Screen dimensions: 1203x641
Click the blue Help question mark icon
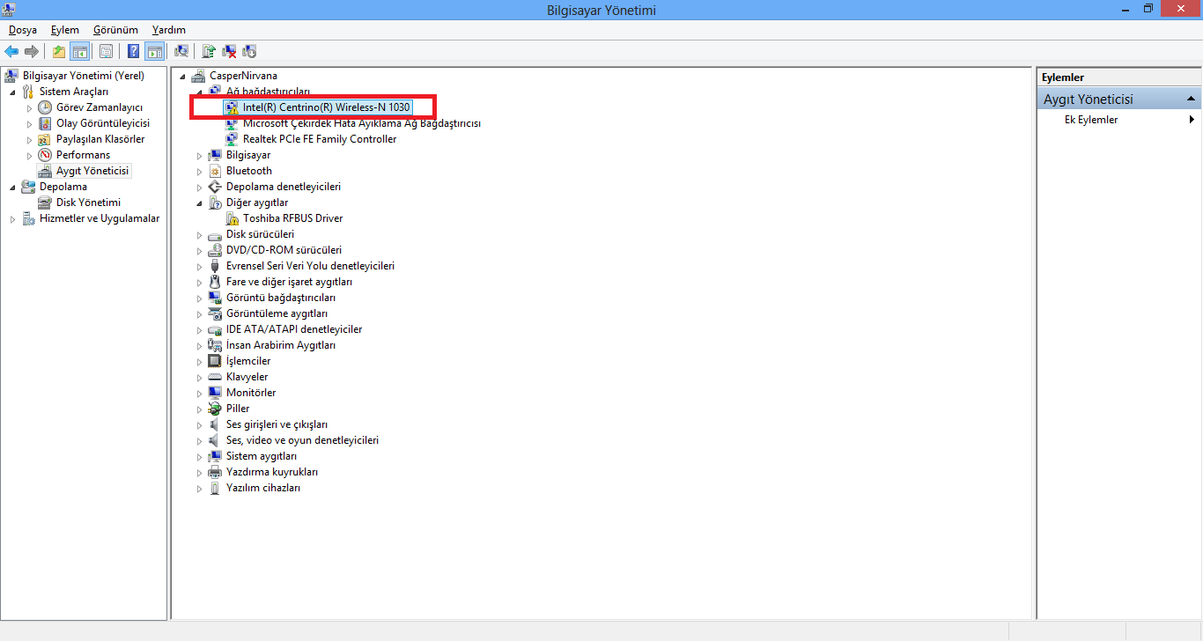pos(134,51)
